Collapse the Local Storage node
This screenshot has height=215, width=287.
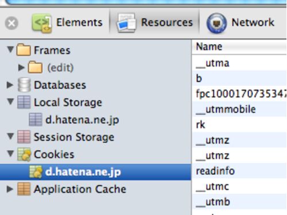[x=10, y=101]
